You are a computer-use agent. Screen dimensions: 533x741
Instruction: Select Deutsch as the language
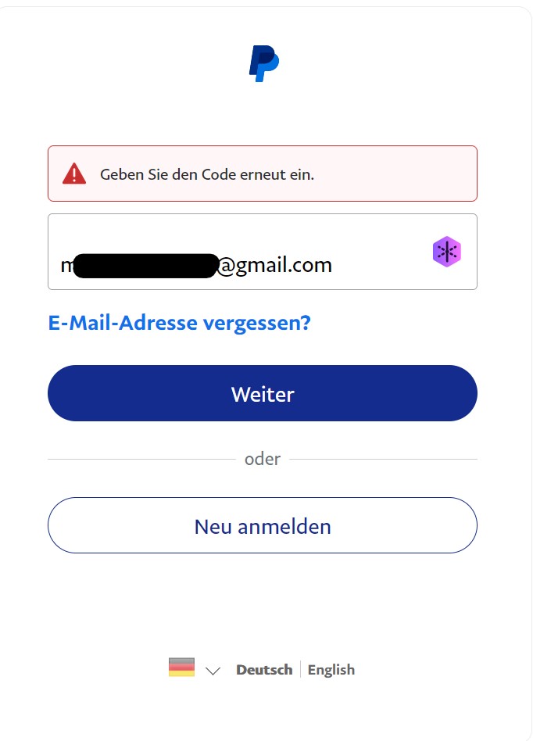click(x=263, y=670)
